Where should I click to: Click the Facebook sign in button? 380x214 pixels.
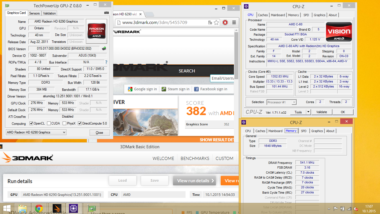pos(211,89)
